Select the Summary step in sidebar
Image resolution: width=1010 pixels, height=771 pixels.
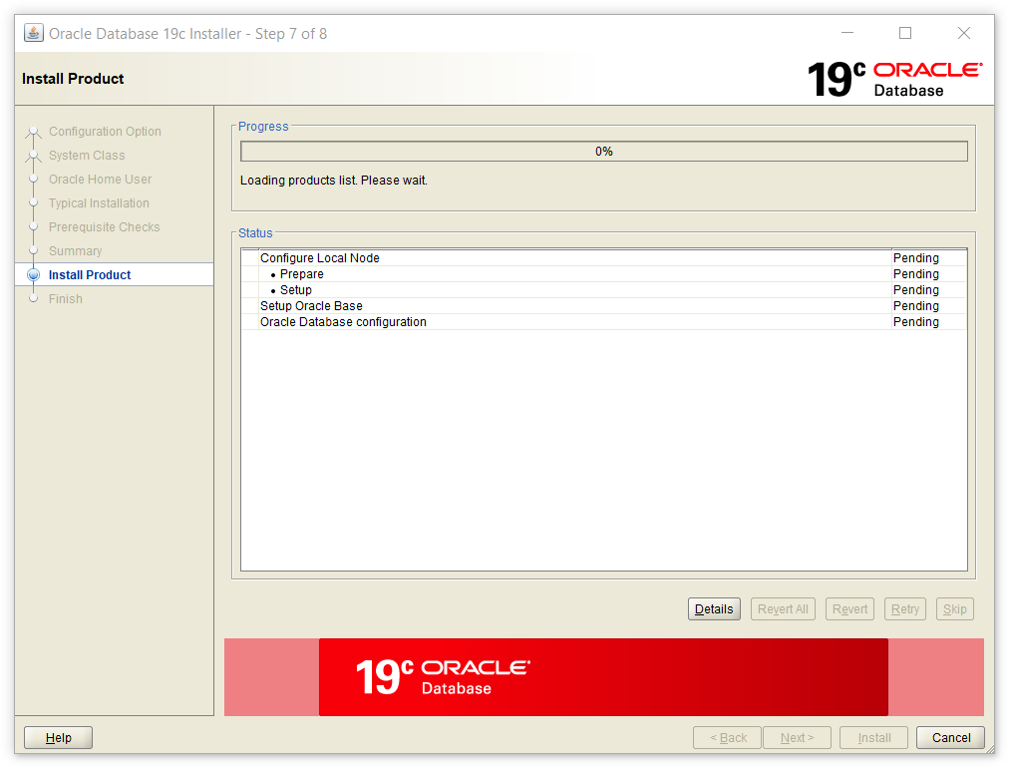[x=76, y=251]
